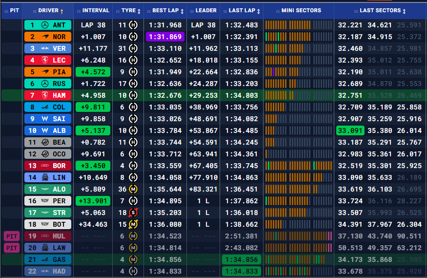Click the last lap 1:36.451 for ALO
Image resolution: width=427 pixels, height=278 pixels.
coord(242,189)
